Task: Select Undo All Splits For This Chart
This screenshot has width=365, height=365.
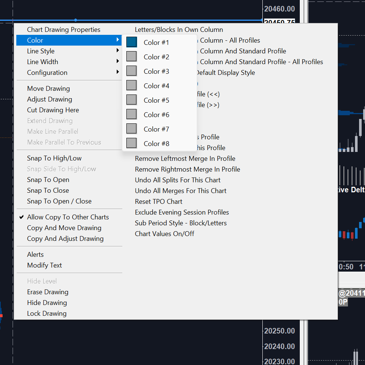Action: point(177,180)
